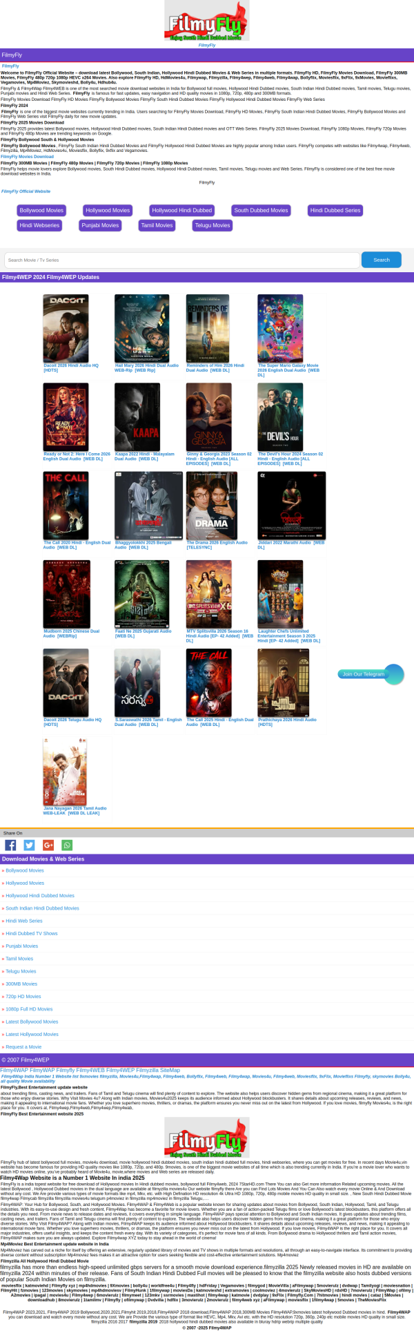Open the Laughter Chefs Unlimited Entertainment poster
This screenshot has width=414, height=1331.
280,594
